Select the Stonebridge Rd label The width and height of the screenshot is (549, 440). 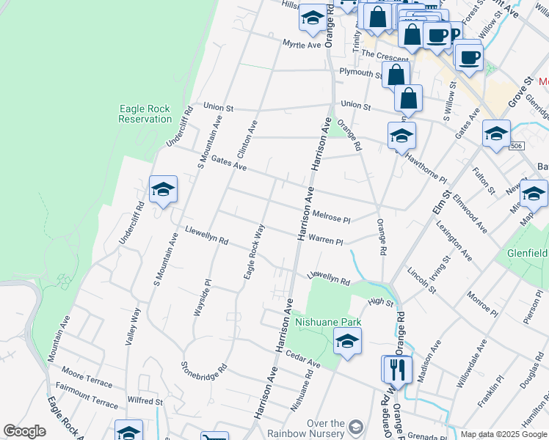pyautogui.click(x=204, y=372)
